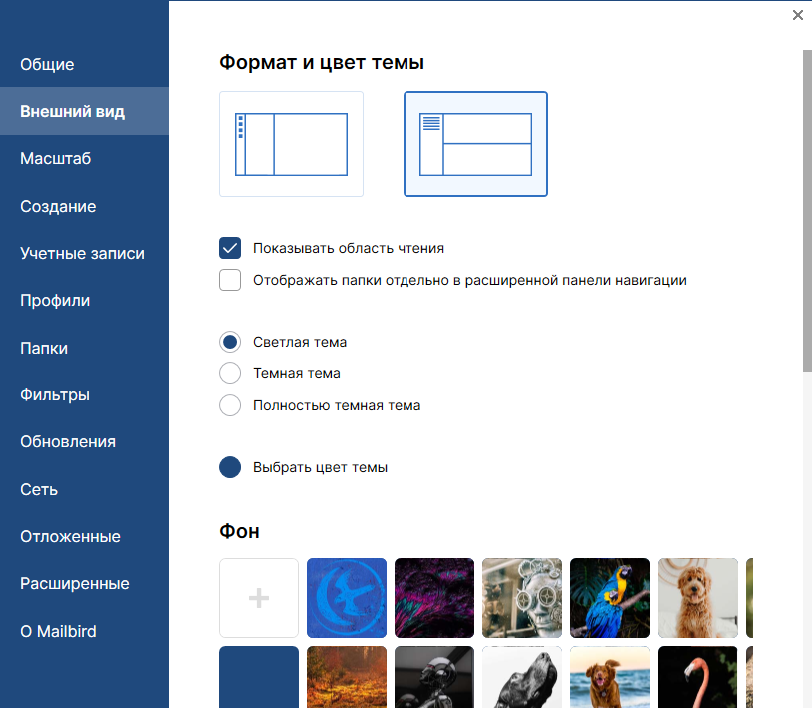Select the vertical column layout format

tap(291, 143)
